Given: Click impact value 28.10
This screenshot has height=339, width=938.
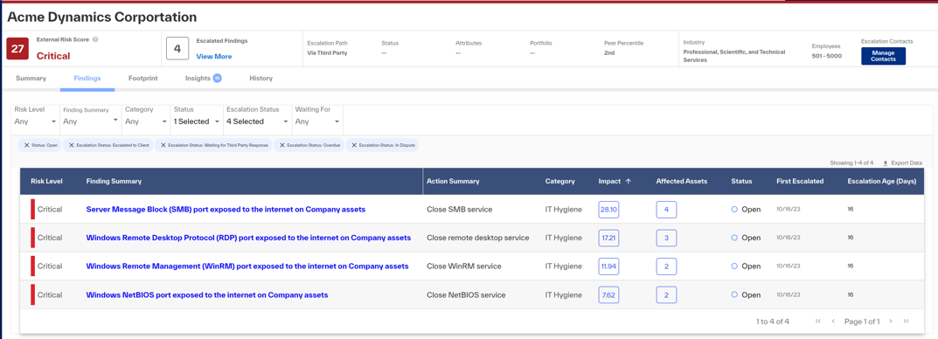Looking at the screenshot, I should point(609,210).
